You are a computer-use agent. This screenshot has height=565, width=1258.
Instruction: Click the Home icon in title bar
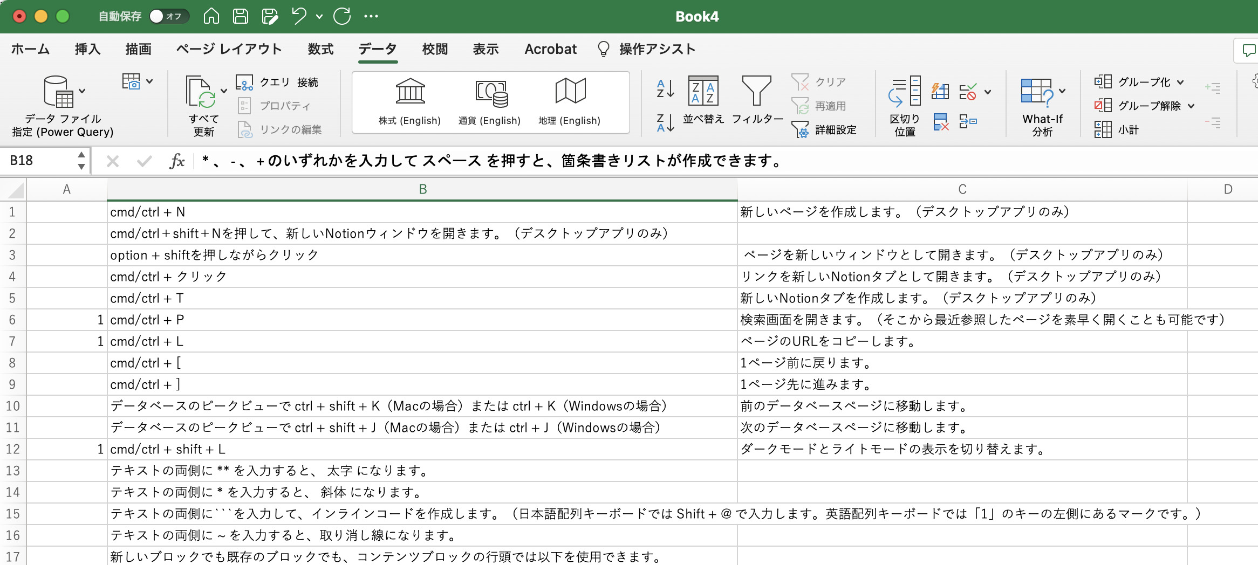211,16
